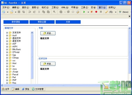Select the Java folder item
132x95 pixels.
click(14, 69)
